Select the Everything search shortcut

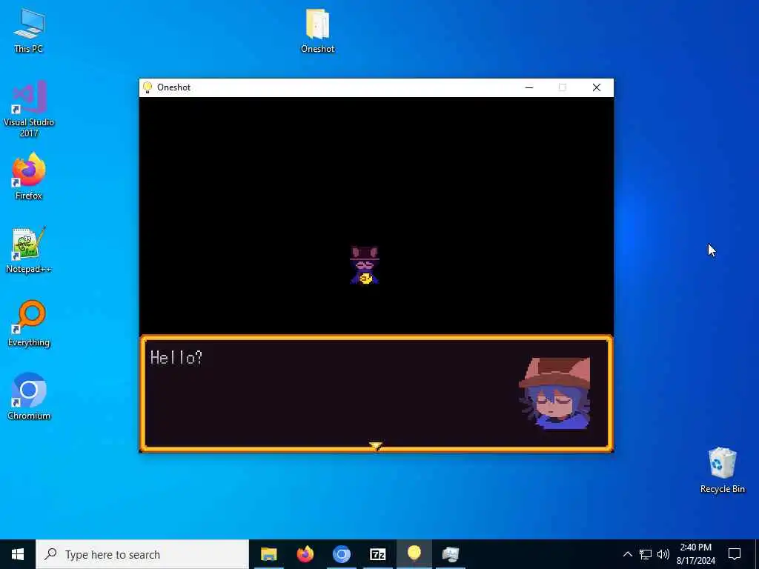[x=29, y=323]
